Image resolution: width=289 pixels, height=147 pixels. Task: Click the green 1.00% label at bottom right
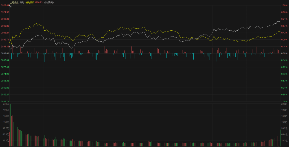click(284, 101)
